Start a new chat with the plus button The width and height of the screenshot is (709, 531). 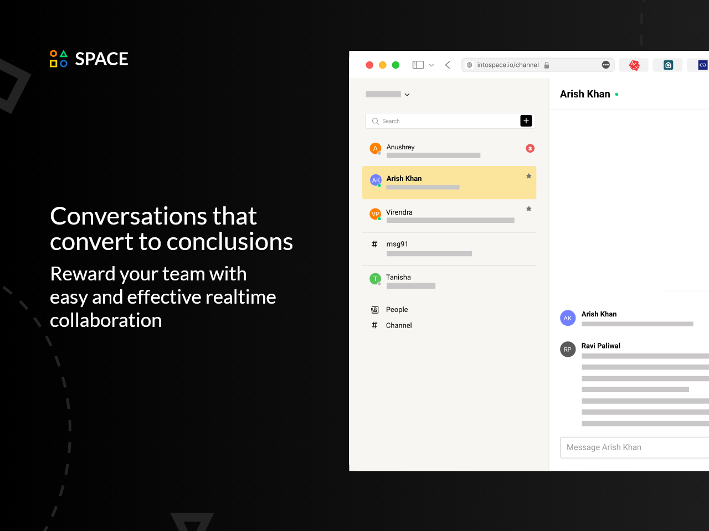point(525,121)
